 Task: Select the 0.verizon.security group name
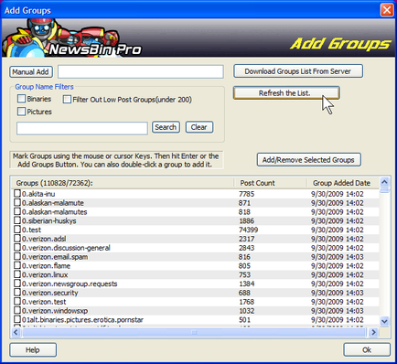coord(50,293)
